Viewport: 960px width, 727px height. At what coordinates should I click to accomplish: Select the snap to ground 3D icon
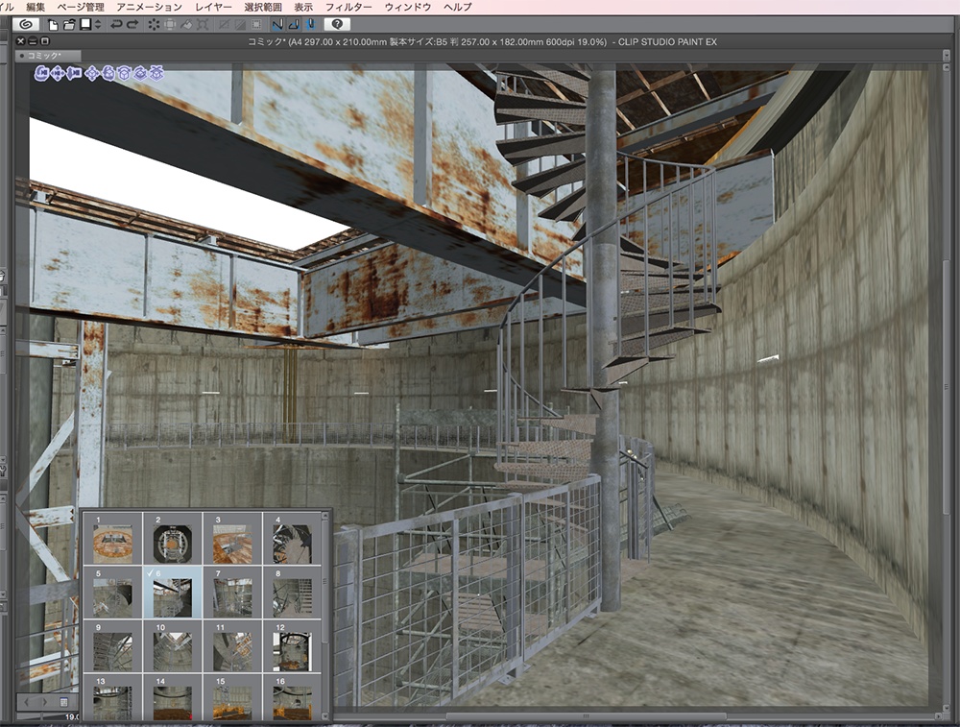click(x=156, y=74)
